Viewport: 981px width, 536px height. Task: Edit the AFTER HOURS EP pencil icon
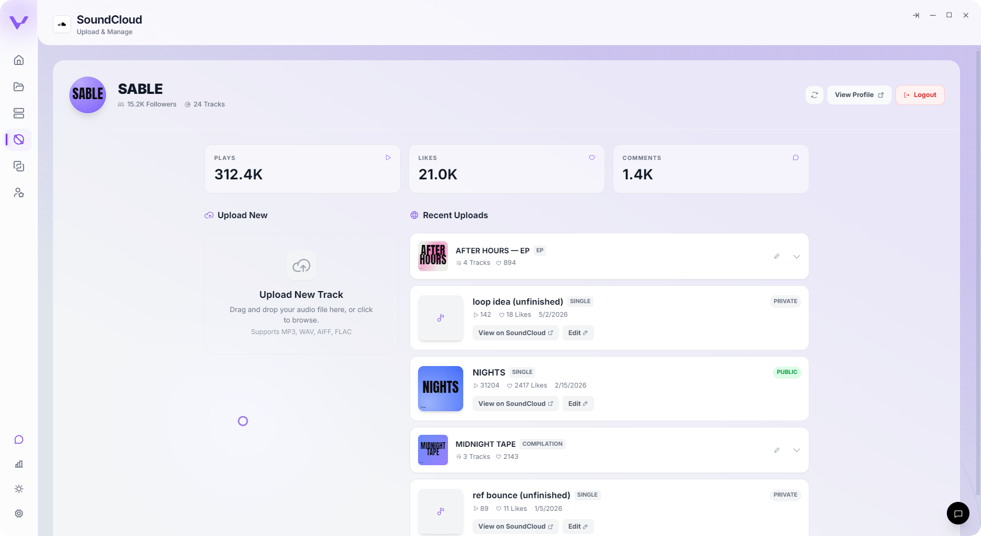coord(777,256)
